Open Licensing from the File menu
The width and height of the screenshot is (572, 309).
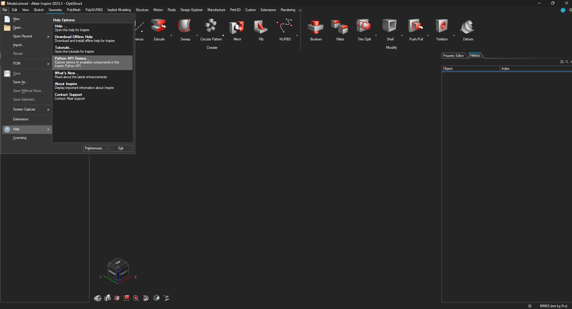[27, 138]
